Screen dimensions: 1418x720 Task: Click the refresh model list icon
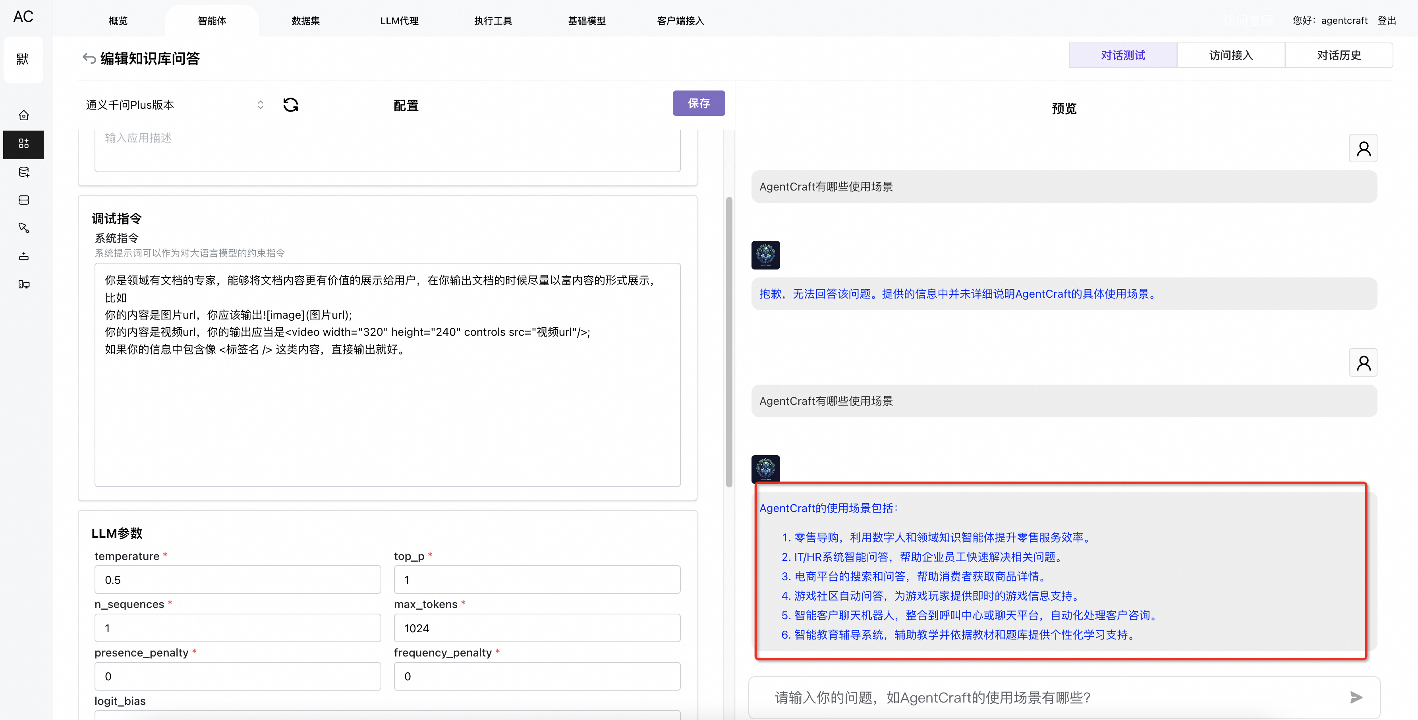click(291, 104)
